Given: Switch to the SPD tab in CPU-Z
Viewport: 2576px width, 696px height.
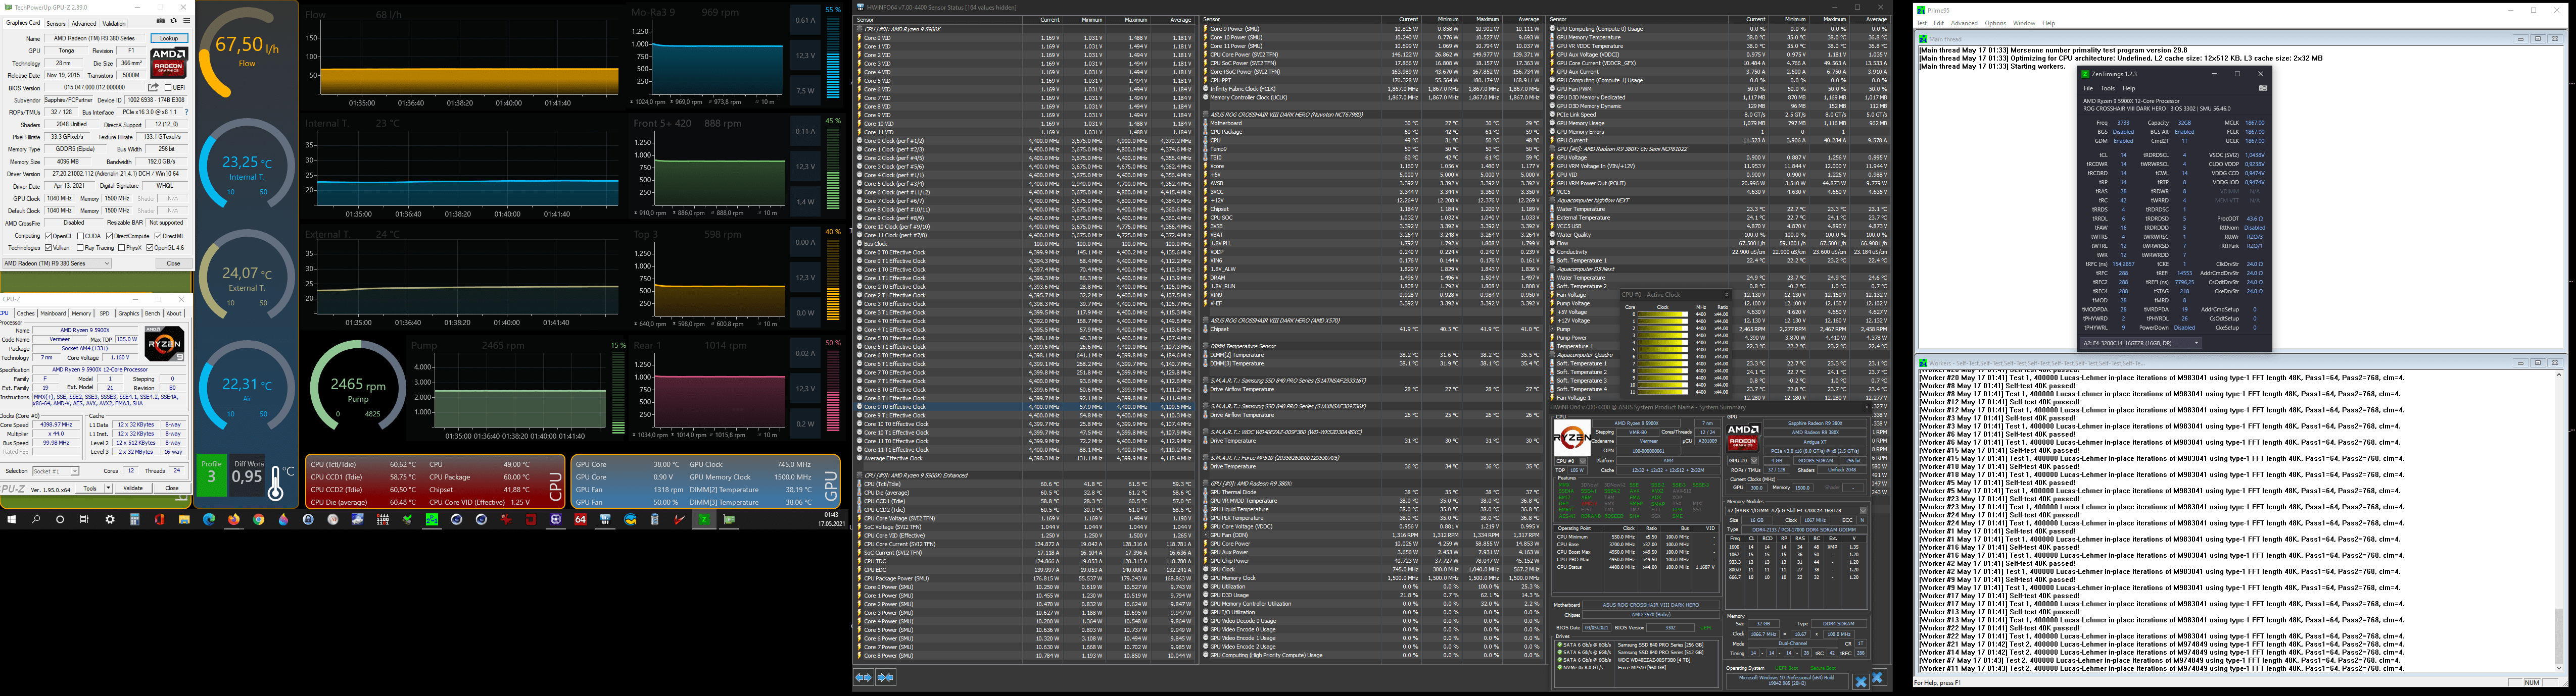Looking at the screenshot, I should click(104, 313).
